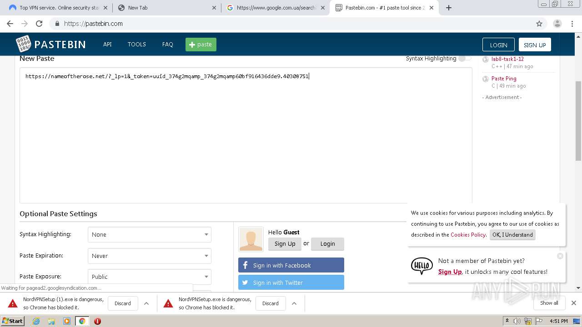The image size is (582, 327).
Task: Click the Sign Up button beside Hello Guest
Action: (285, 244)
